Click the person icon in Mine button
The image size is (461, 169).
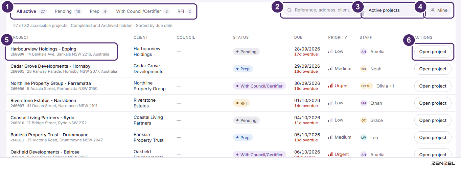(433, 10)
